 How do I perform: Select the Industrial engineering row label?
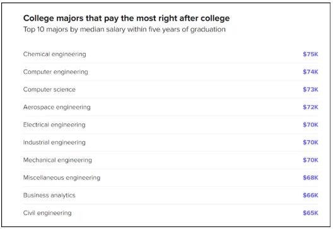click(x=54, y=142)
